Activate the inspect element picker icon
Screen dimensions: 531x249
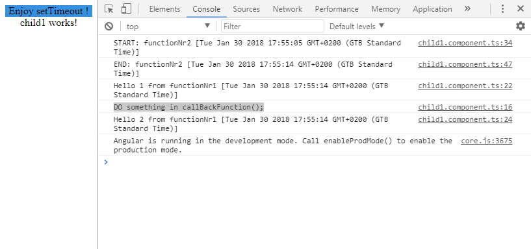pyautogui.click(x=109, y=9)
